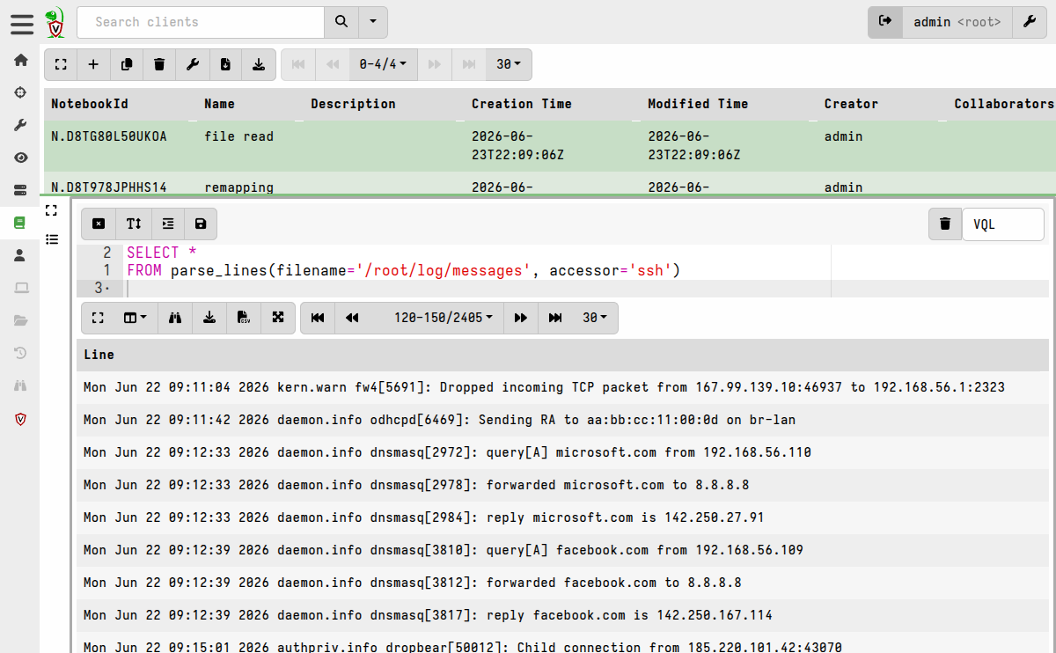Select the remapping notebook row

[x=550, y=183]
